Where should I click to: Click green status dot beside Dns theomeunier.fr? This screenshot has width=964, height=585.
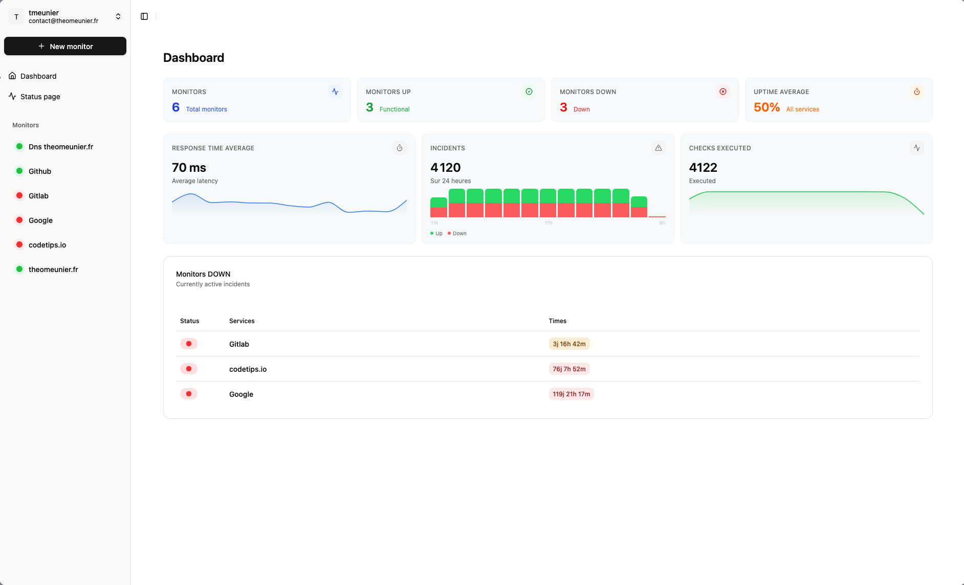(19, 146)
